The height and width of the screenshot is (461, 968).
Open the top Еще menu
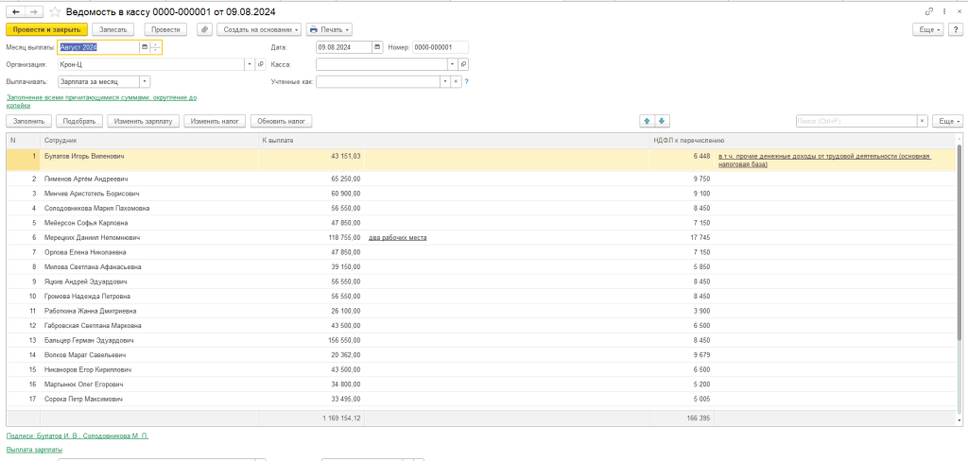click(x=930, y=29)
